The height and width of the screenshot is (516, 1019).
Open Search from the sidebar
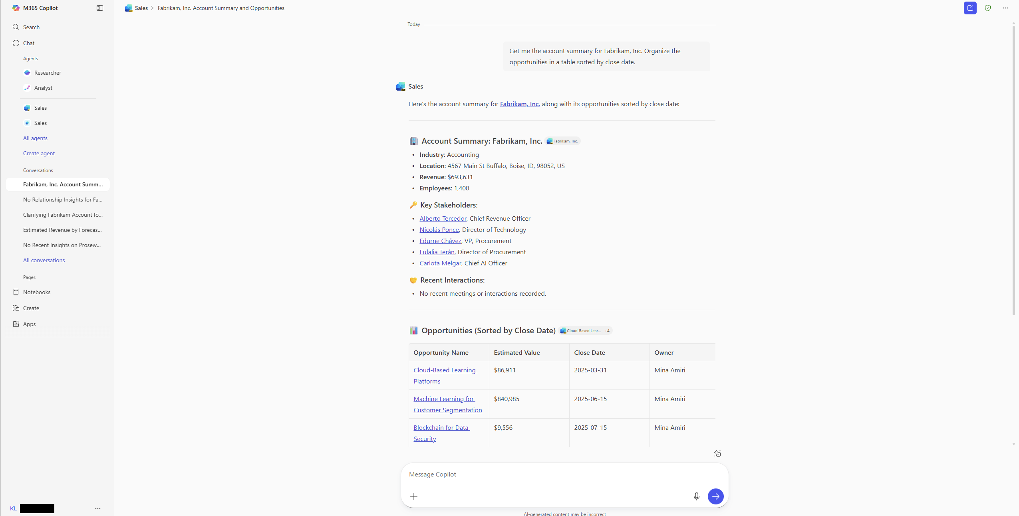[32, 27]
